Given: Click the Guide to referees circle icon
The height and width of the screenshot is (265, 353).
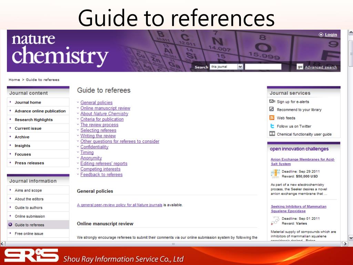Looking at the screenshot, I should coord(10,224).
